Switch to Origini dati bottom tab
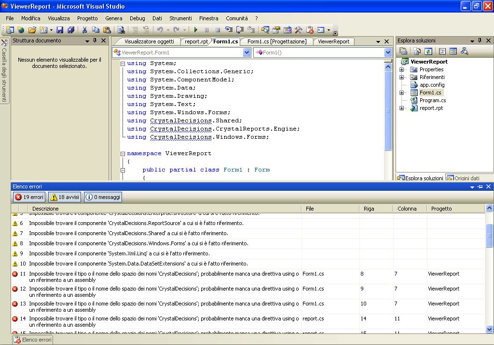The height and width of the screenshot is (345, 494). pos(464,178)
